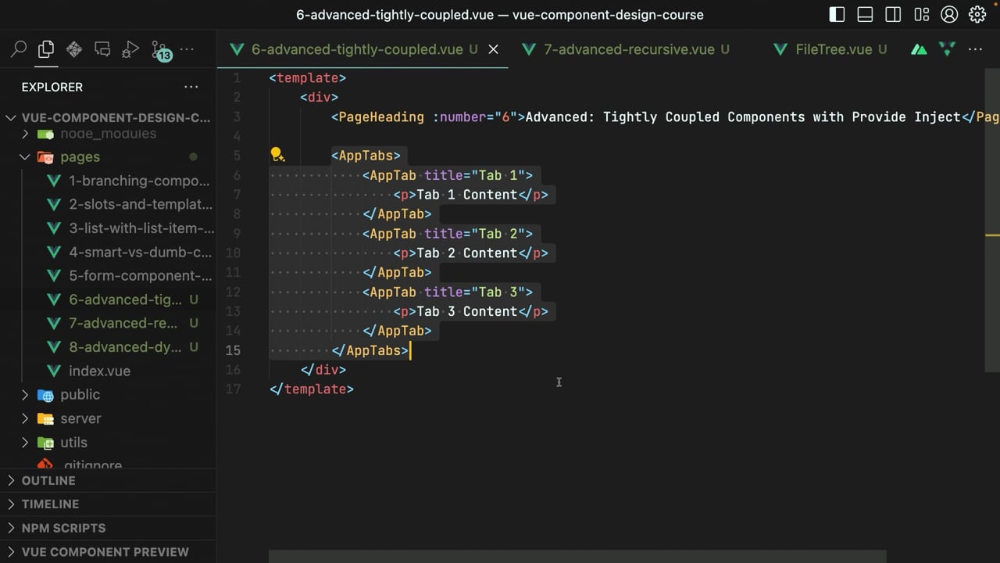
Task: Open the Netlify extension icon
Action: pyautogui.click(x=74, y=49)
